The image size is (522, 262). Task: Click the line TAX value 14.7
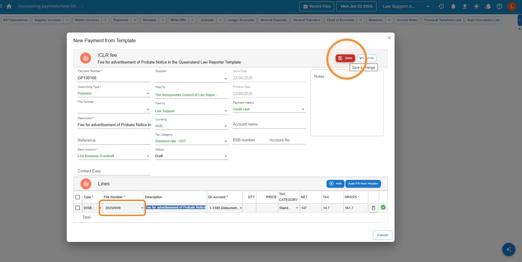pos(332,208)
